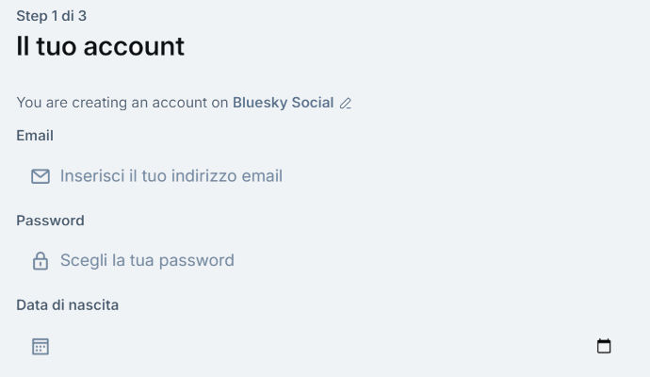Open the Bluesky Social hosting provider link
650x377 pixels.
[283, 103]
